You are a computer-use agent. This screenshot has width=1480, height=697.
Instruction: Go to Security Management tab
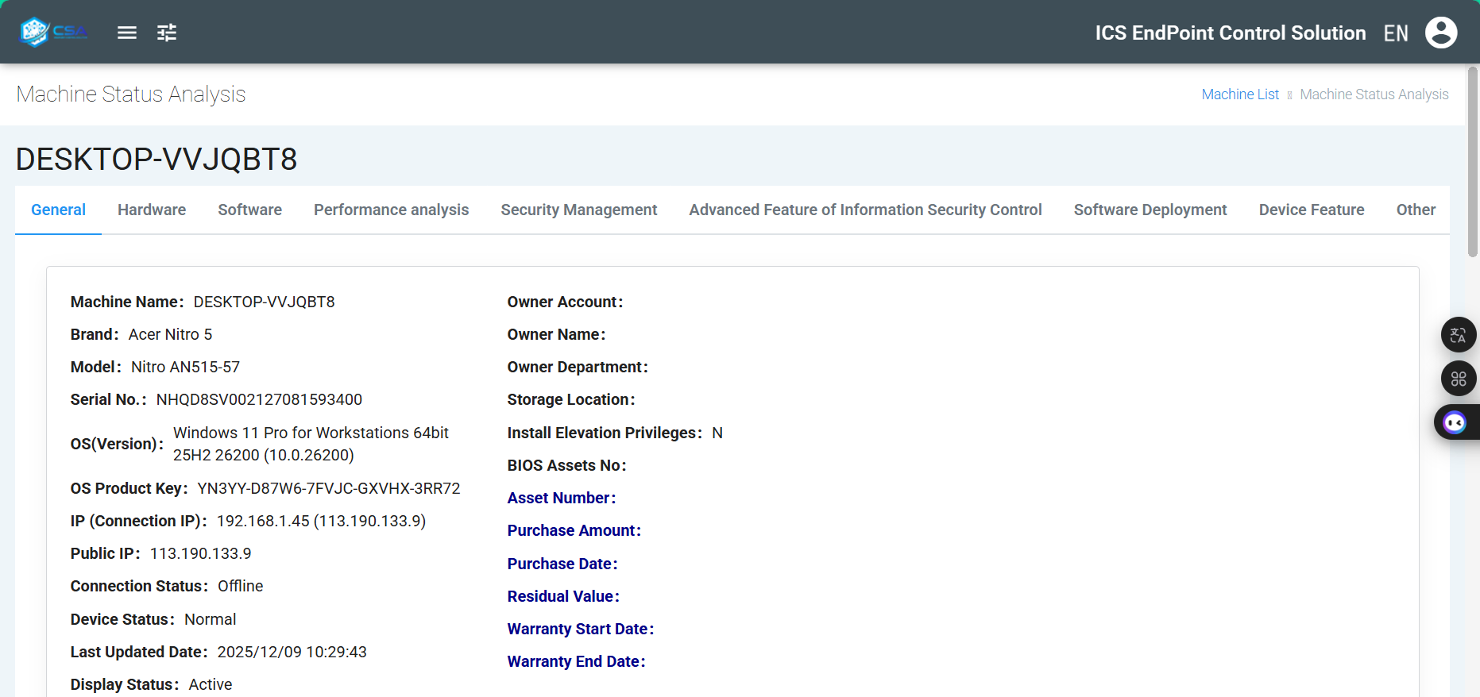(x=578, y=210)
